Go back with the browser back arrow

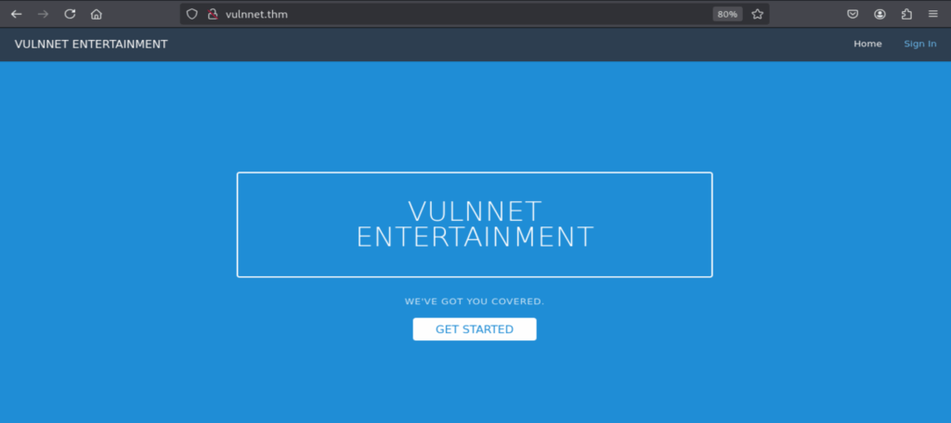click(17, 14)
